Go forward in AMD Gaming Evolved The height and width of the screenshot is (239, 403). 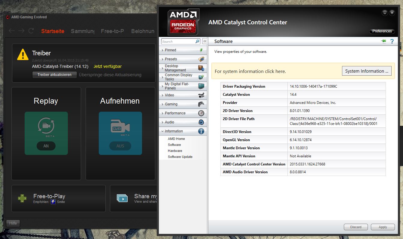point(21,31)
